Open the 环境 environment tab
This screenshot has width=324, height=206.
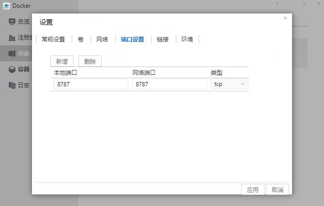pyautogui.click(x=187, y=40)
